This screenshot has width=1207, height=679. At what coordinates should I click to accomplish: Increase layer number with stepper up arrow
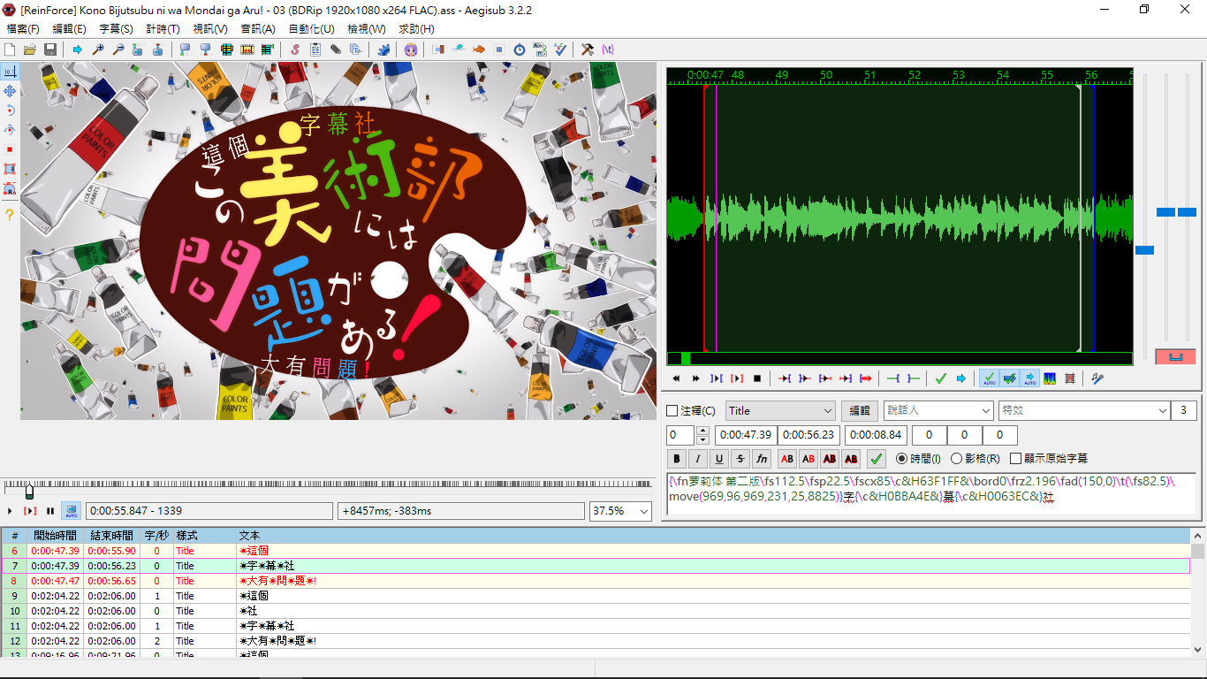[703, 431]
